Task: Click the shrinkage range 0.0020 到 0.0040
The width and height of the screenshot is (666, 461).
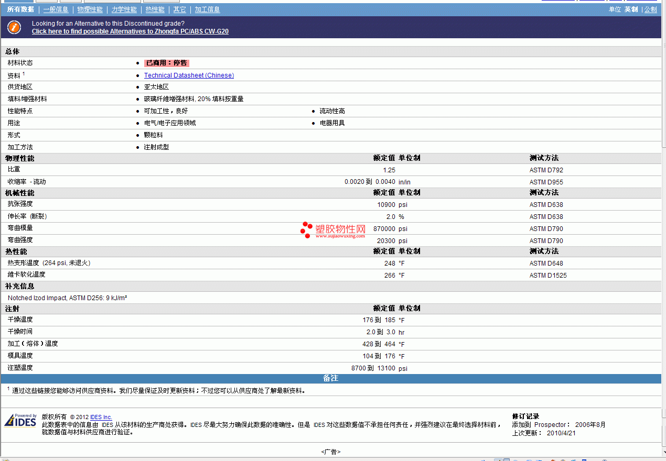Action: 370,182
